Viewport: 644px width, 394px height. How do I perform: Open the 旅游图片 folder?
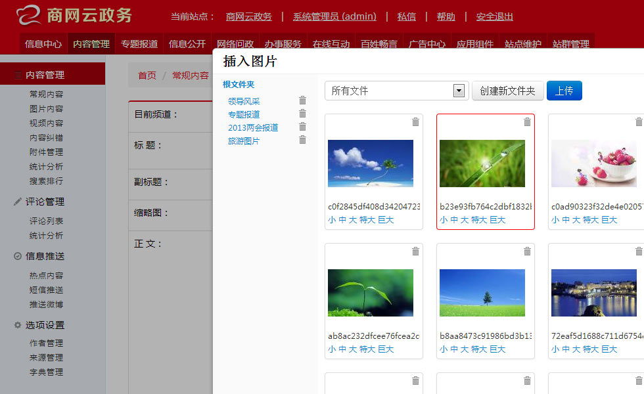244,141
